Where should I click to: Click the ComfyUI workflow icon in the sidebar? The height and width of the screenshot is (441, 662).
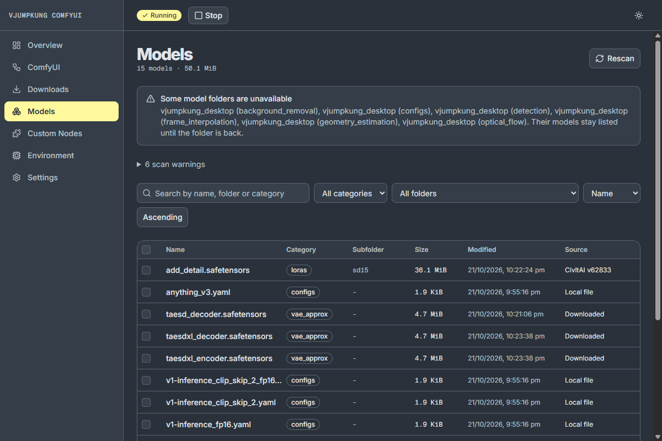pos(17,67)
